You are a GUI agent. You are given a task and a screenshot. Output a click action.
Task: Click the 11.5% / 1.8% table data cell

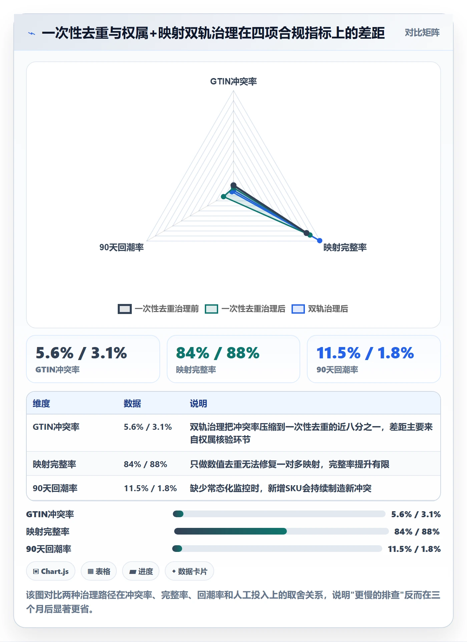(x=150, y=488)
